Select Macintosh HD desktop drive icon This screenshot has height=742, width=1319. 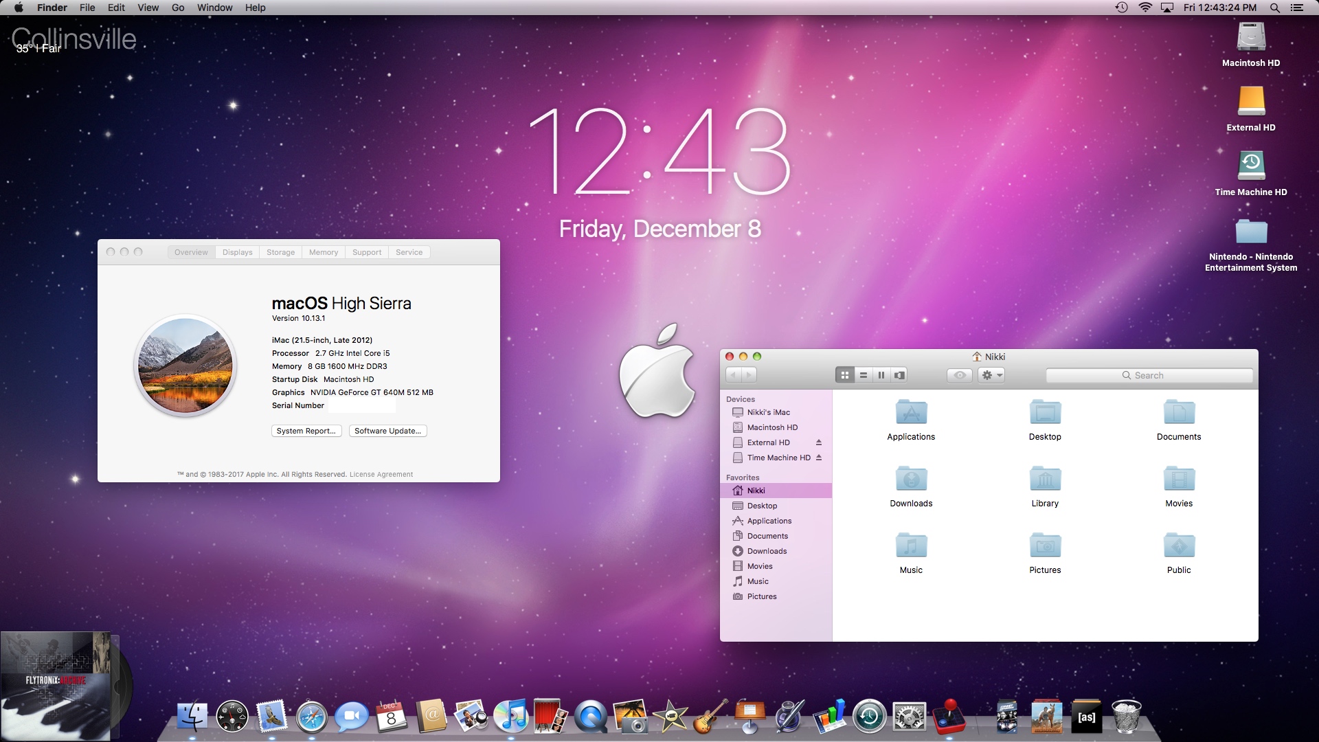1251,45
